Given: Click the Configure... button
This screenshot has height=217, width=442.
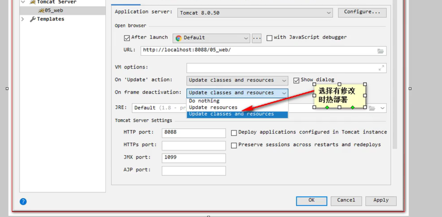Looking at the screenshot, I should [362, 12].
